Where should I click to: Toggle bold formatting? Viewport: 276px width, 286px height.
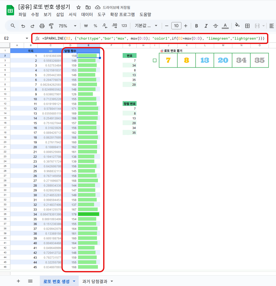point(196,26)
